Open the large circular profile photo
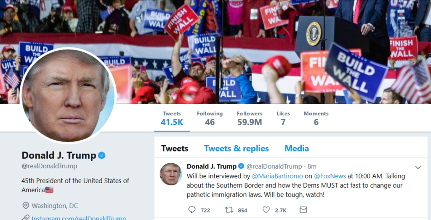Image resolution: width=431 pixels, height=220 pixels. click(x=68, y=96)
